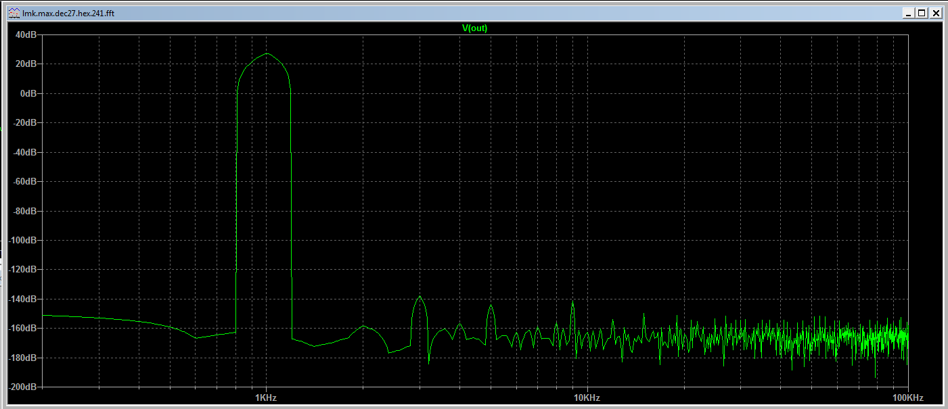
Task: Click the -120dB vertical axis label
Action: tap(22, 270)
